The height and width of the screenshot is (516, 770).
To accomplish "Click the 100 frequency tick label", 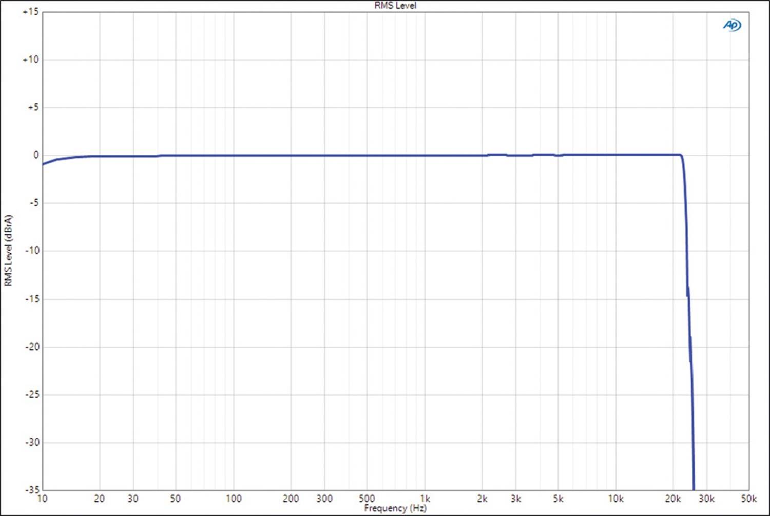I will pos(234,499).
